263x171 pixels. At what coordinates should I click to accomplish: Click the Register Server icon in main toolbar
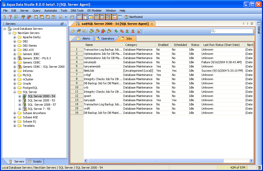[4, 17]
